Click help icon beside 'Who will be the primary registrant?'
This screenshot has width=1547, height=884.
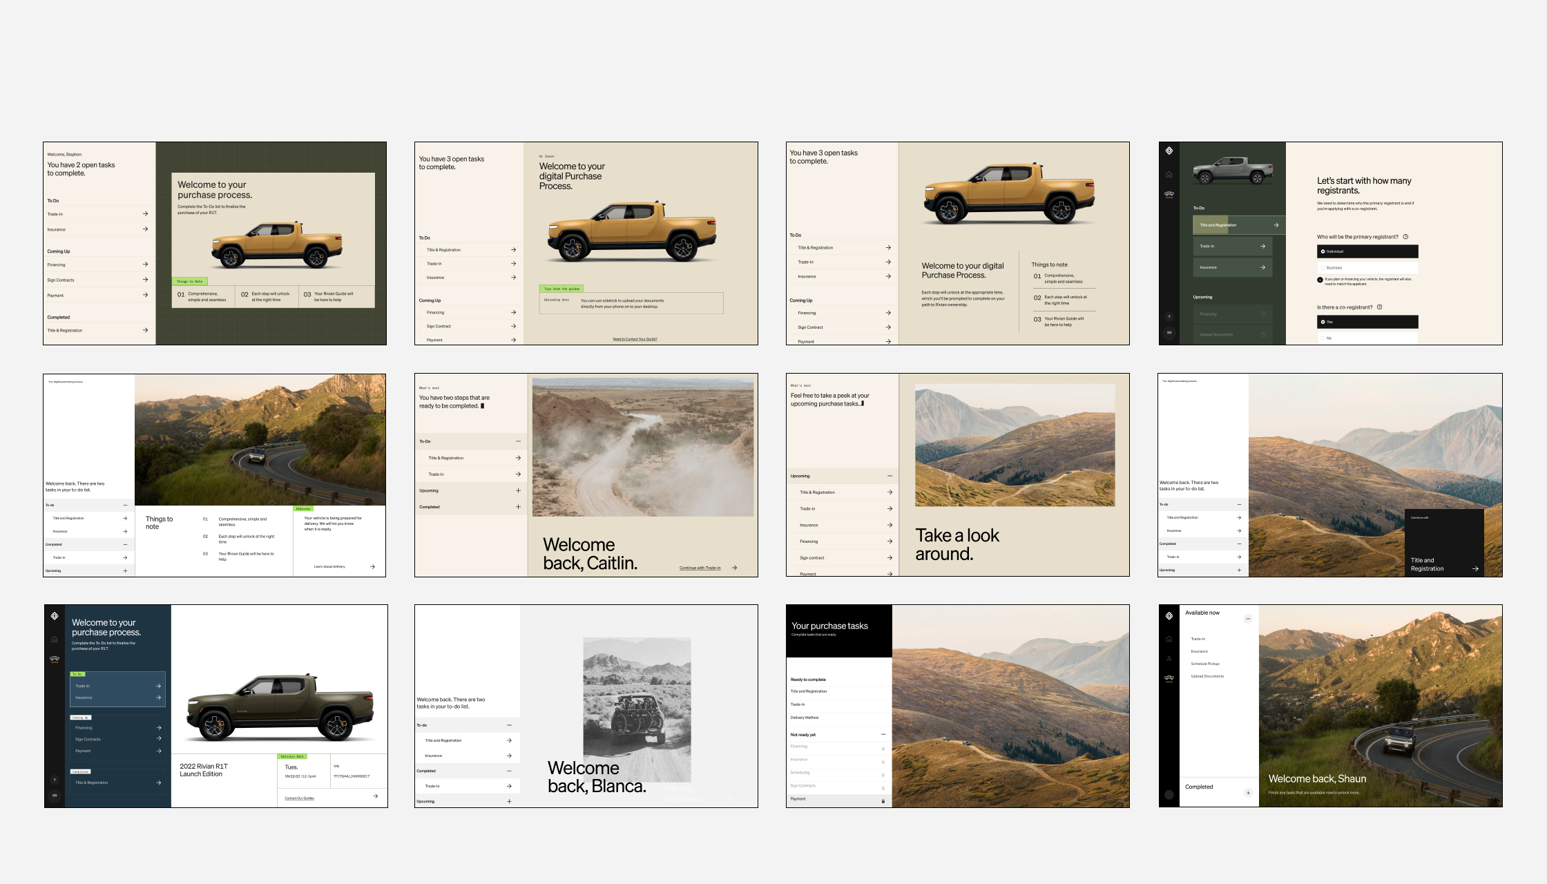[x=1405, y=237]
